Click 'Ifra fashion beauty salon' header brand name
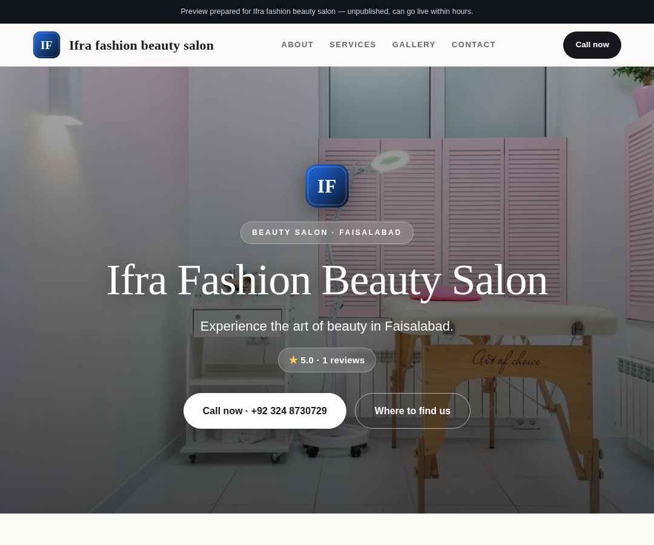The image size is (654, 545). (141, 45)
